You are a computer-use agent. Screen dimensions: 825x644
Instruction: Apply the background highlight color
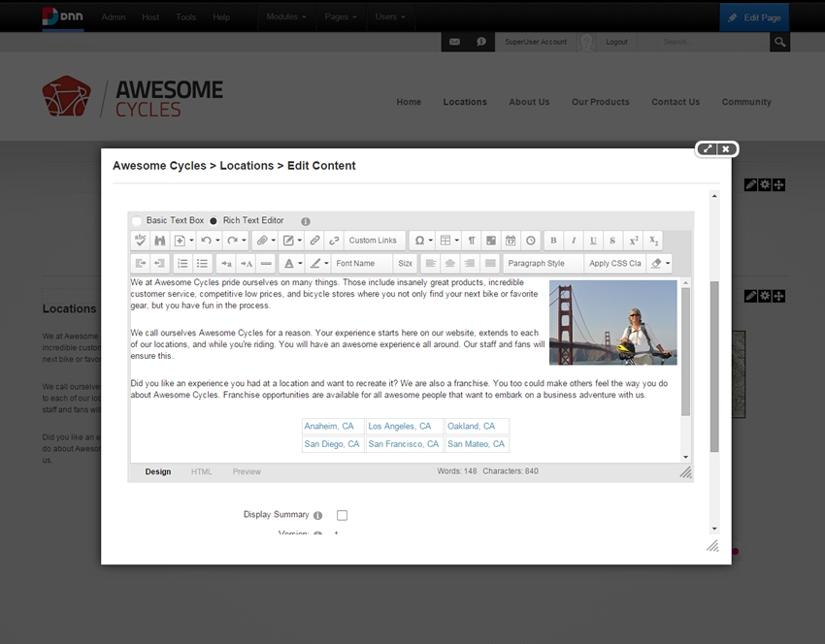(315, 264)
